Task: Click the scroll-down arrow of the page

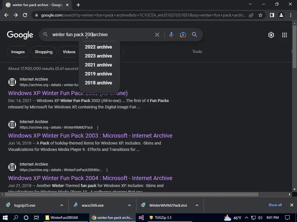Action: click(x=294, y=189)
